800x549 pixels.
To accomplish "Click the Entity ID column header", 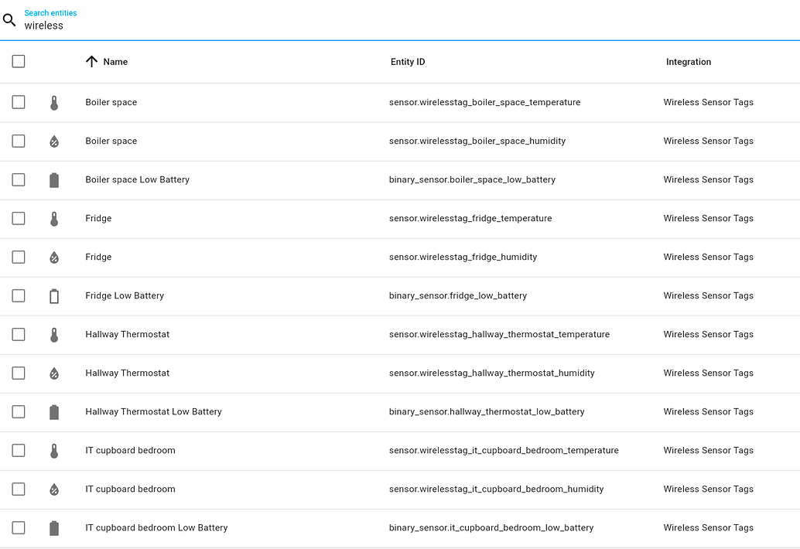I will tap(408, 61).
